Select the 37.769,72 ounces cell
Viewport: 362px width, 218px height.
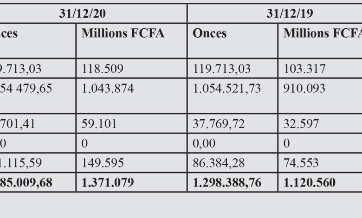pyautogui.click(x=219, y=124)
